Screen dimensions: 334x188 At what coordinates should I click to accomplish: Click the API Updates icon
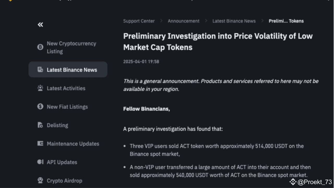tap(40, 162)
